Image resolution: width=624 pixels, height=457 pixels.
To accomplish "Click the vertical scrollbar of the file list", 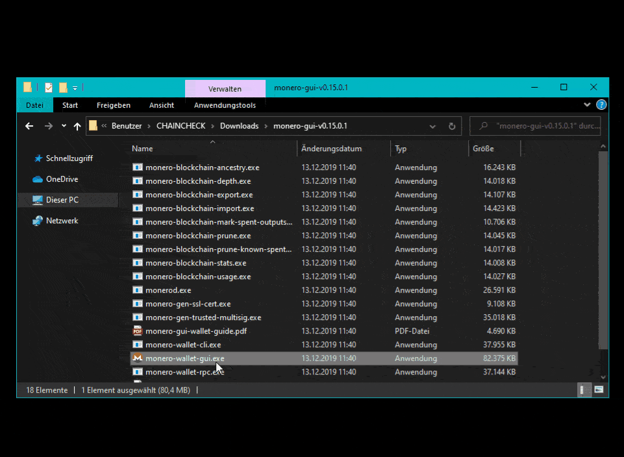I will [603, 251].
